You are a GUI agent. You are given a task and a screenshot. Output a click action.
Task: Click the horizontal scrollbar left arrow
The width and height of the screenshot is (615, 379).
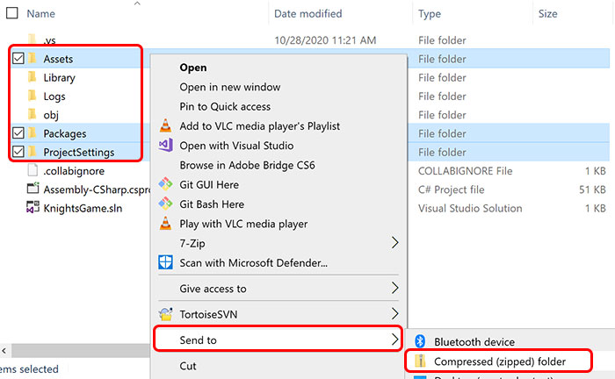(x=4, y=350)
